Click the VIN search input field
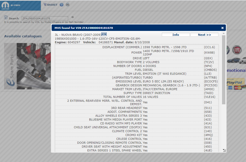Image resolution: width=246 pixels, height=162 pixels. tap(45, 18)
